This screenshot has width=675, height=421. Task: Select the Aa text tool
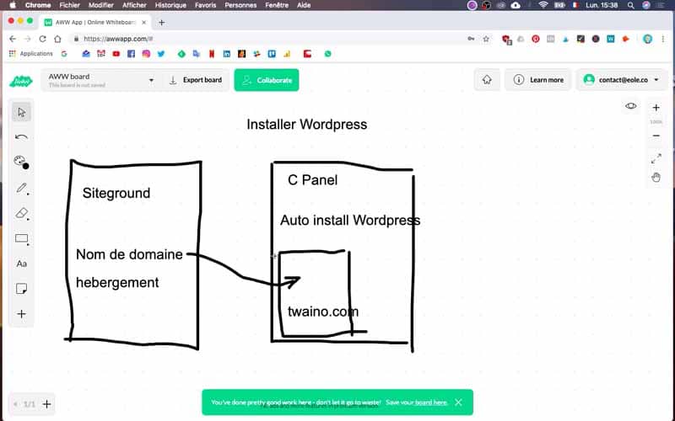pos(22,264)
